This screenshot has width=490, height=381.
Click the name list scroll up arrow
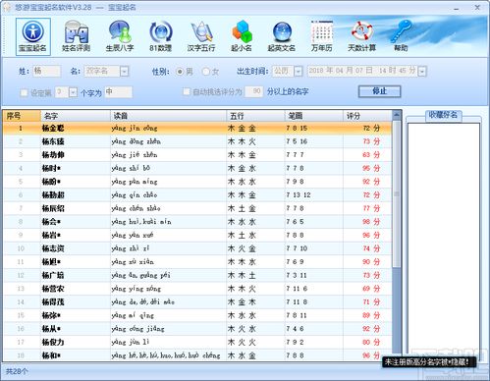click(x=397, y=115)
